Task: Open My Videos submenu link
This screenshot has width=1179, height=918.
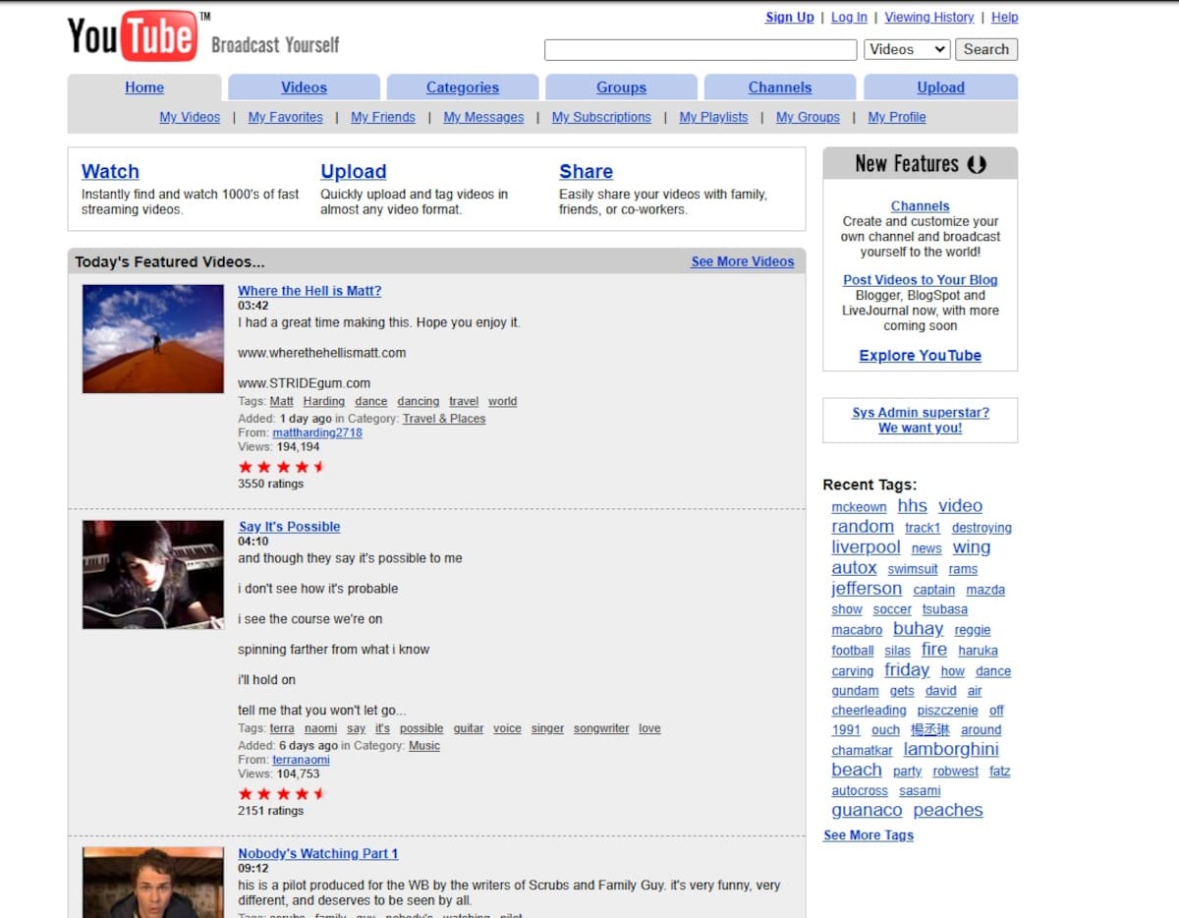Action: tap(190, 117)
